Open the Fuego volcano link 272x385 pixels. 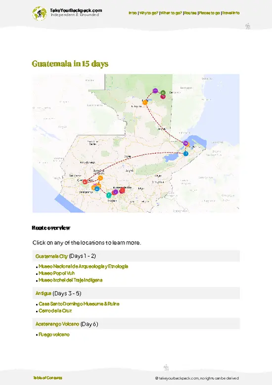tap(54, 335)
